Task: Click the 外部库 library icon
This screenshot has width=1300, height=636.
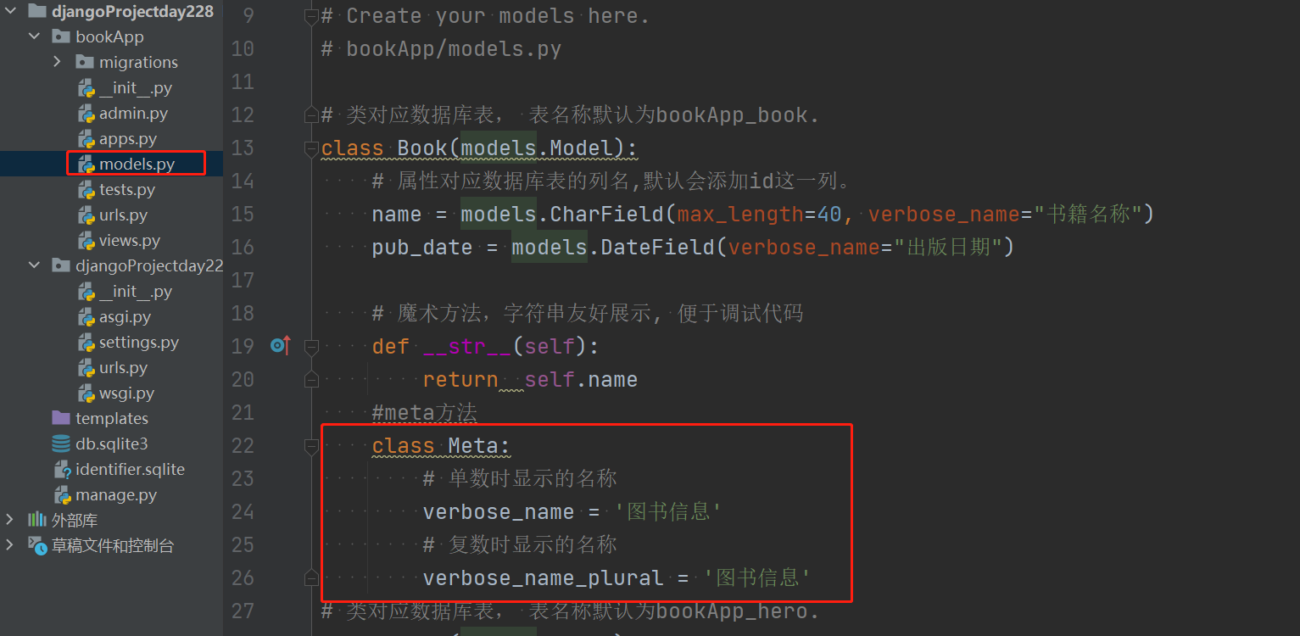Action: click(36, 520)
